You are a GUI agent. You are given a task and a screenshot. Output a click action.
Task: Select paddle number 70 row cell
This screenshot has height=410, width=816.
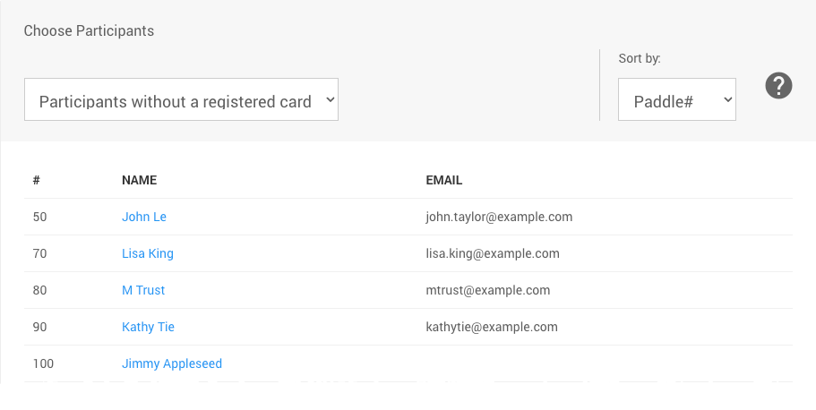tap(39, 253)
